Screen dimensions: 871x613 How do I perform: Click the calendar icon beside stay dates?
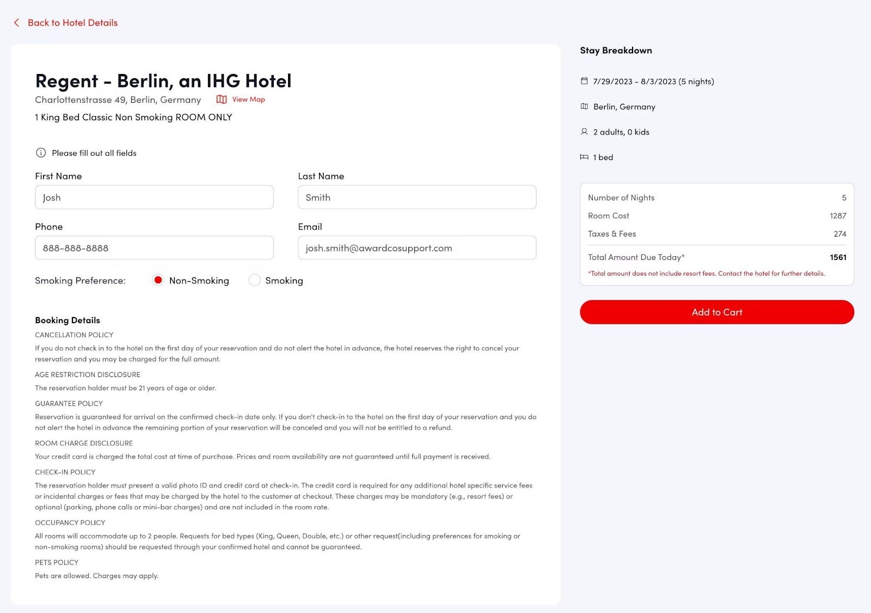tap(584, 81)
